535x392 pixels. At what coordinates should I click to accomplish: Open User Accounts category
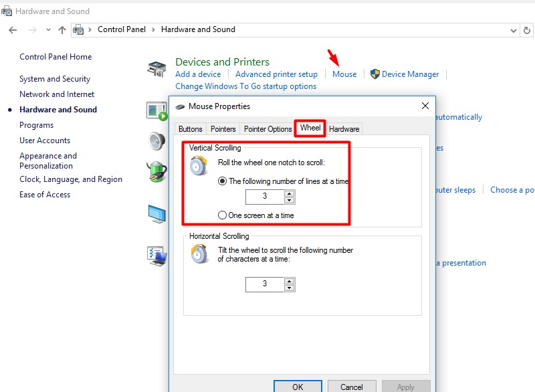tap(45, 140)
